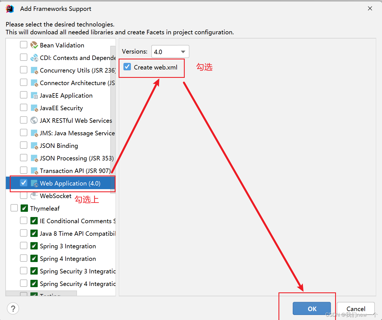Check the Connector Architecture checkbox
Image resolution: width=382 pixels, height=320 pixels.
click(24, 82)
